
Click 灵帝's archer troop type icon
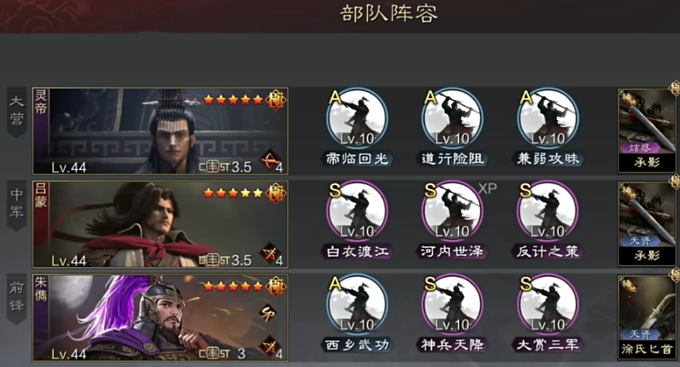tap(269, 161)
